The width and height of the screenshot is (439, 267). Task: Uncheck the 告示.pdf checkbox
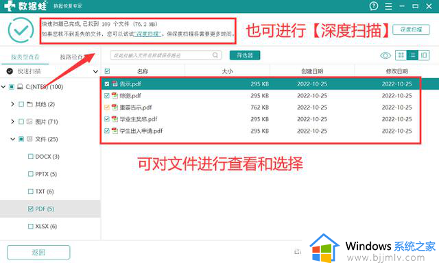[x=107, y=84]
